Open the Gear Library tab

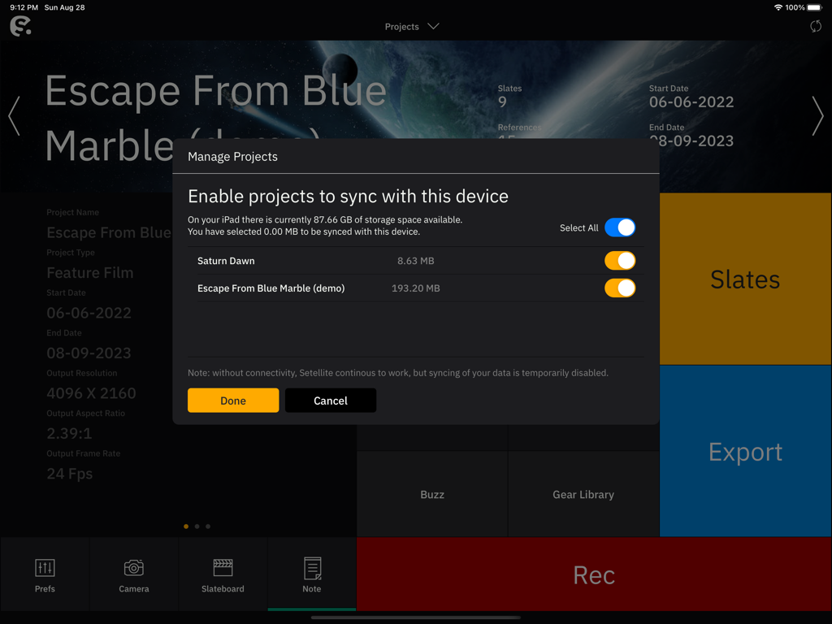point(583,494)
